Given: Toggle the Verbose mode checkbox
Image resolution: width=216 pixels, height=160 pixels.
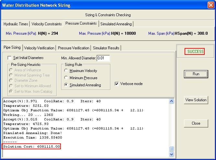Looking at the screenshot, I should 117,84.
